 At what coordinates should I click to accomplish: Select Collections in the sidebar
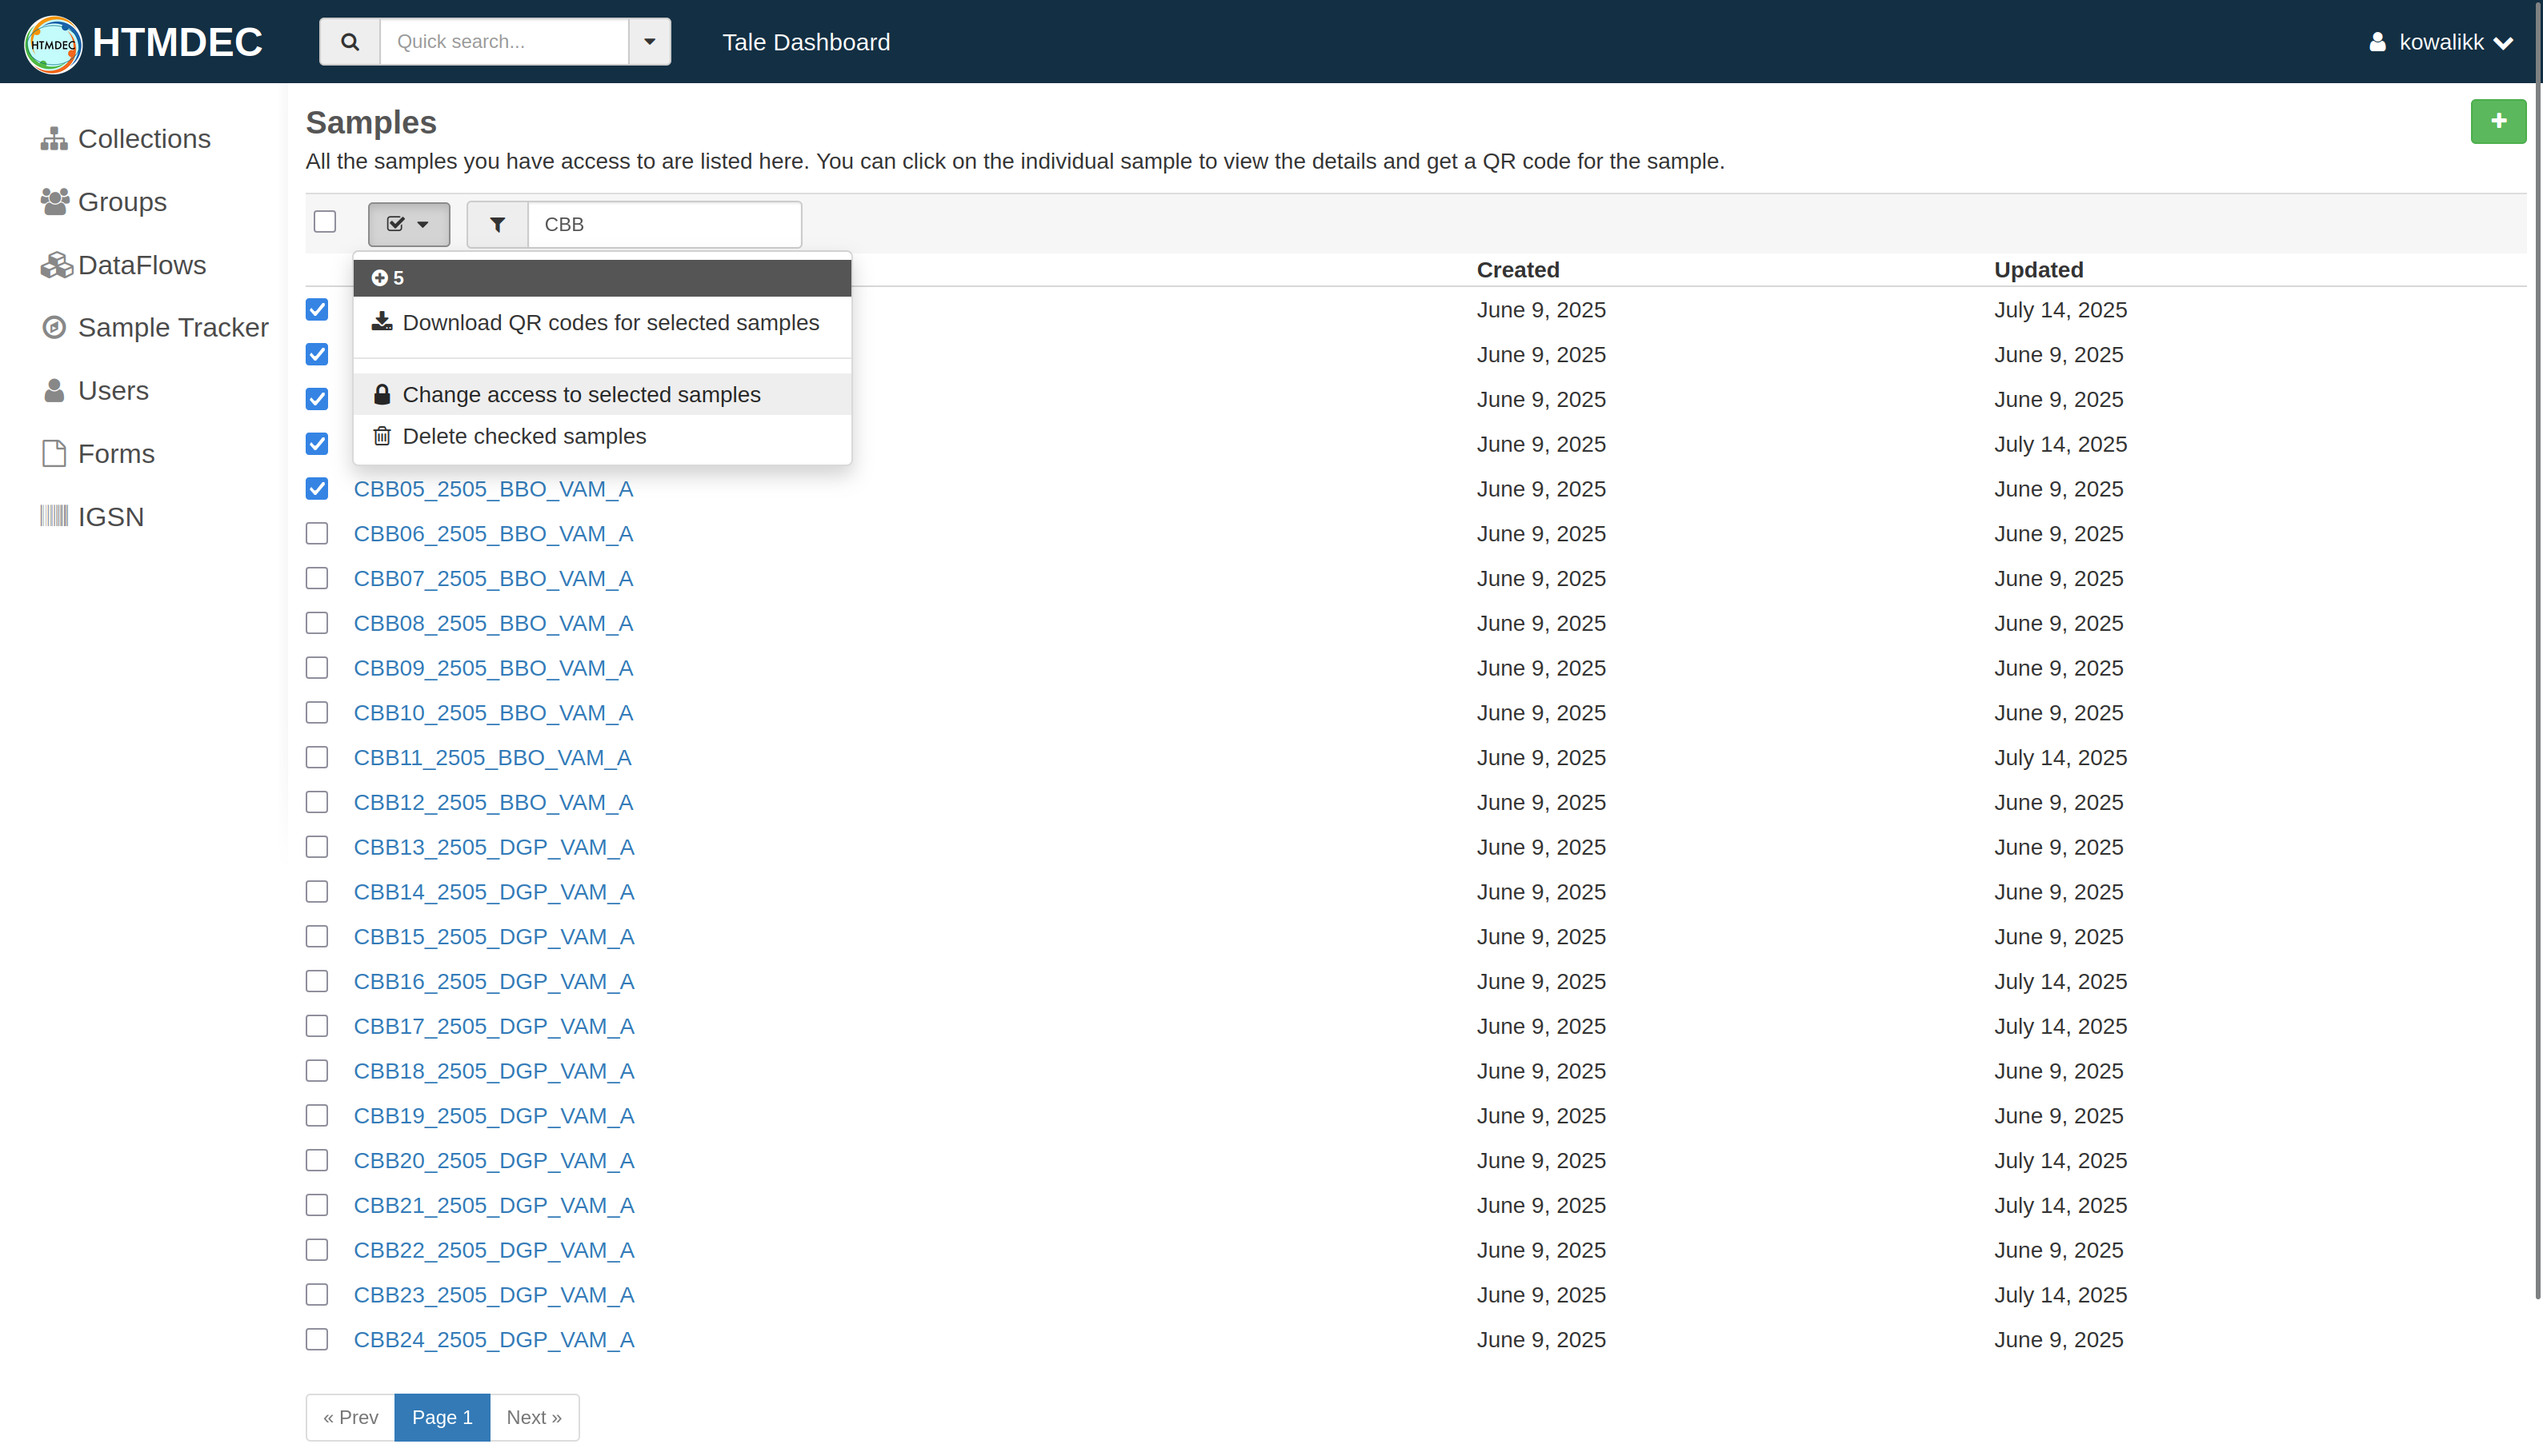[x=143, y=139]
